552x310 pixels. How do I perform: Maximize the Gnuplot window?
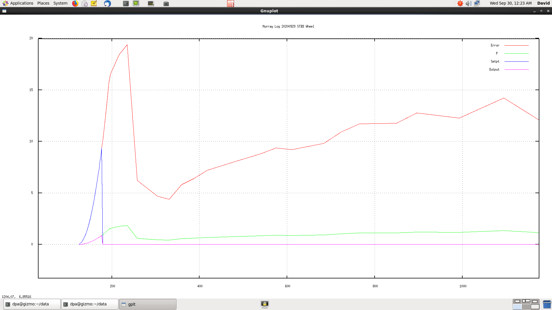tap(541, 11)
